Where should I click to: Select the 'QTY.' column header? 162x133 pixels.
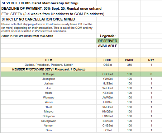[x=151, y=60]
